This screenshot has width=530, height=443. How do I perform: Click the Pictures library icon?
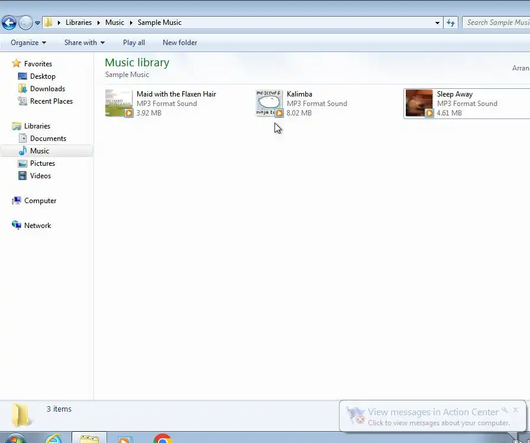click(22, 164)
